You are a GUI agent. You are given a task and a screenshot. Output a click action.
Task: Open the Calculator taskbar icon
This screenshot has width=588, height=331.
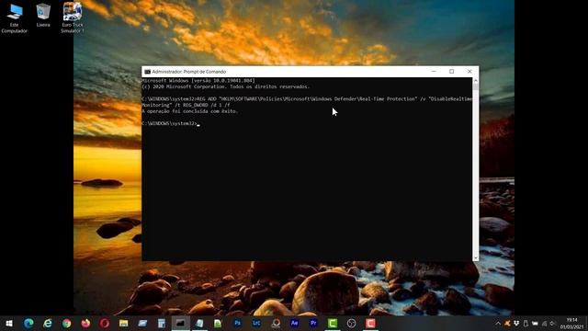point(162,323)
